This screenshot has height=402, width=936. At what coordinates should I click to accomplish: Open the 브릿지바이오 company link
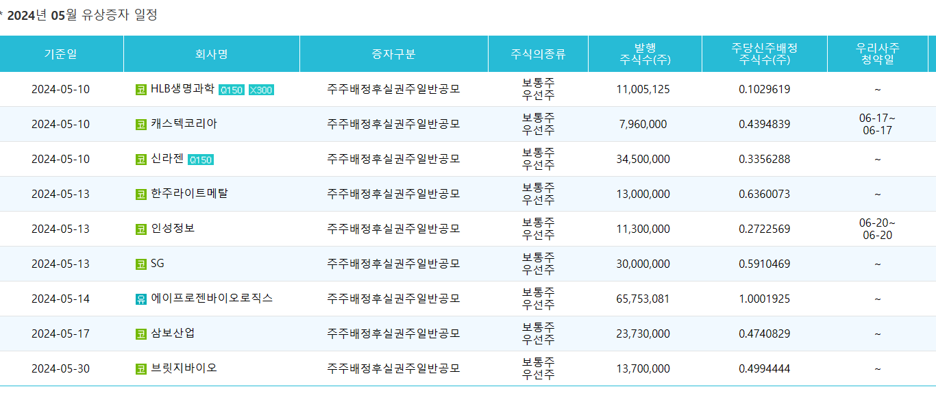(184, 368)
